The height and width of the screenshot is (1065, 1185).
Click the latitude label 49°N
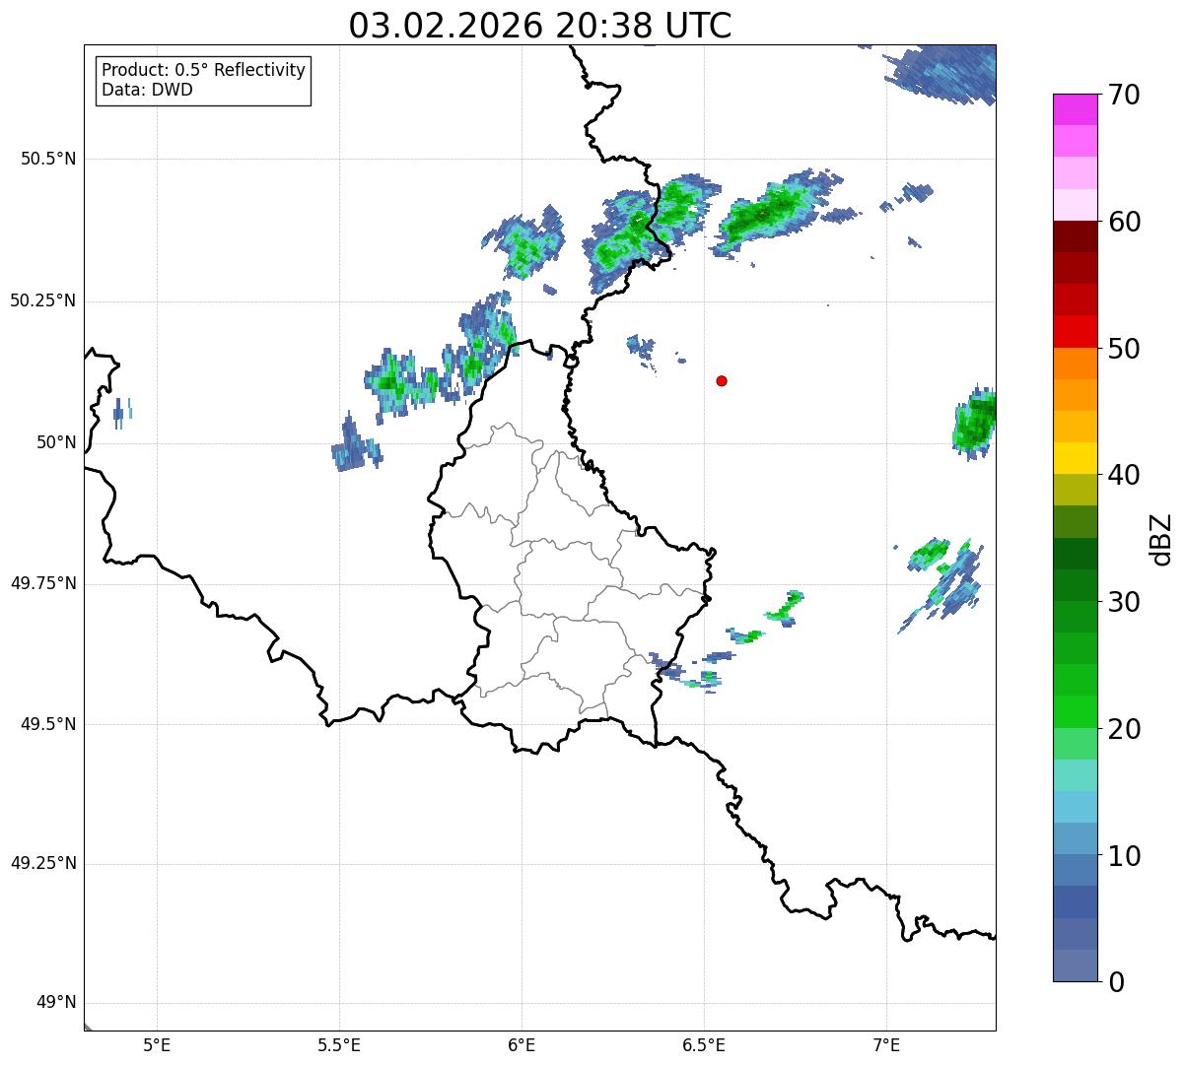click(55, 1003)
